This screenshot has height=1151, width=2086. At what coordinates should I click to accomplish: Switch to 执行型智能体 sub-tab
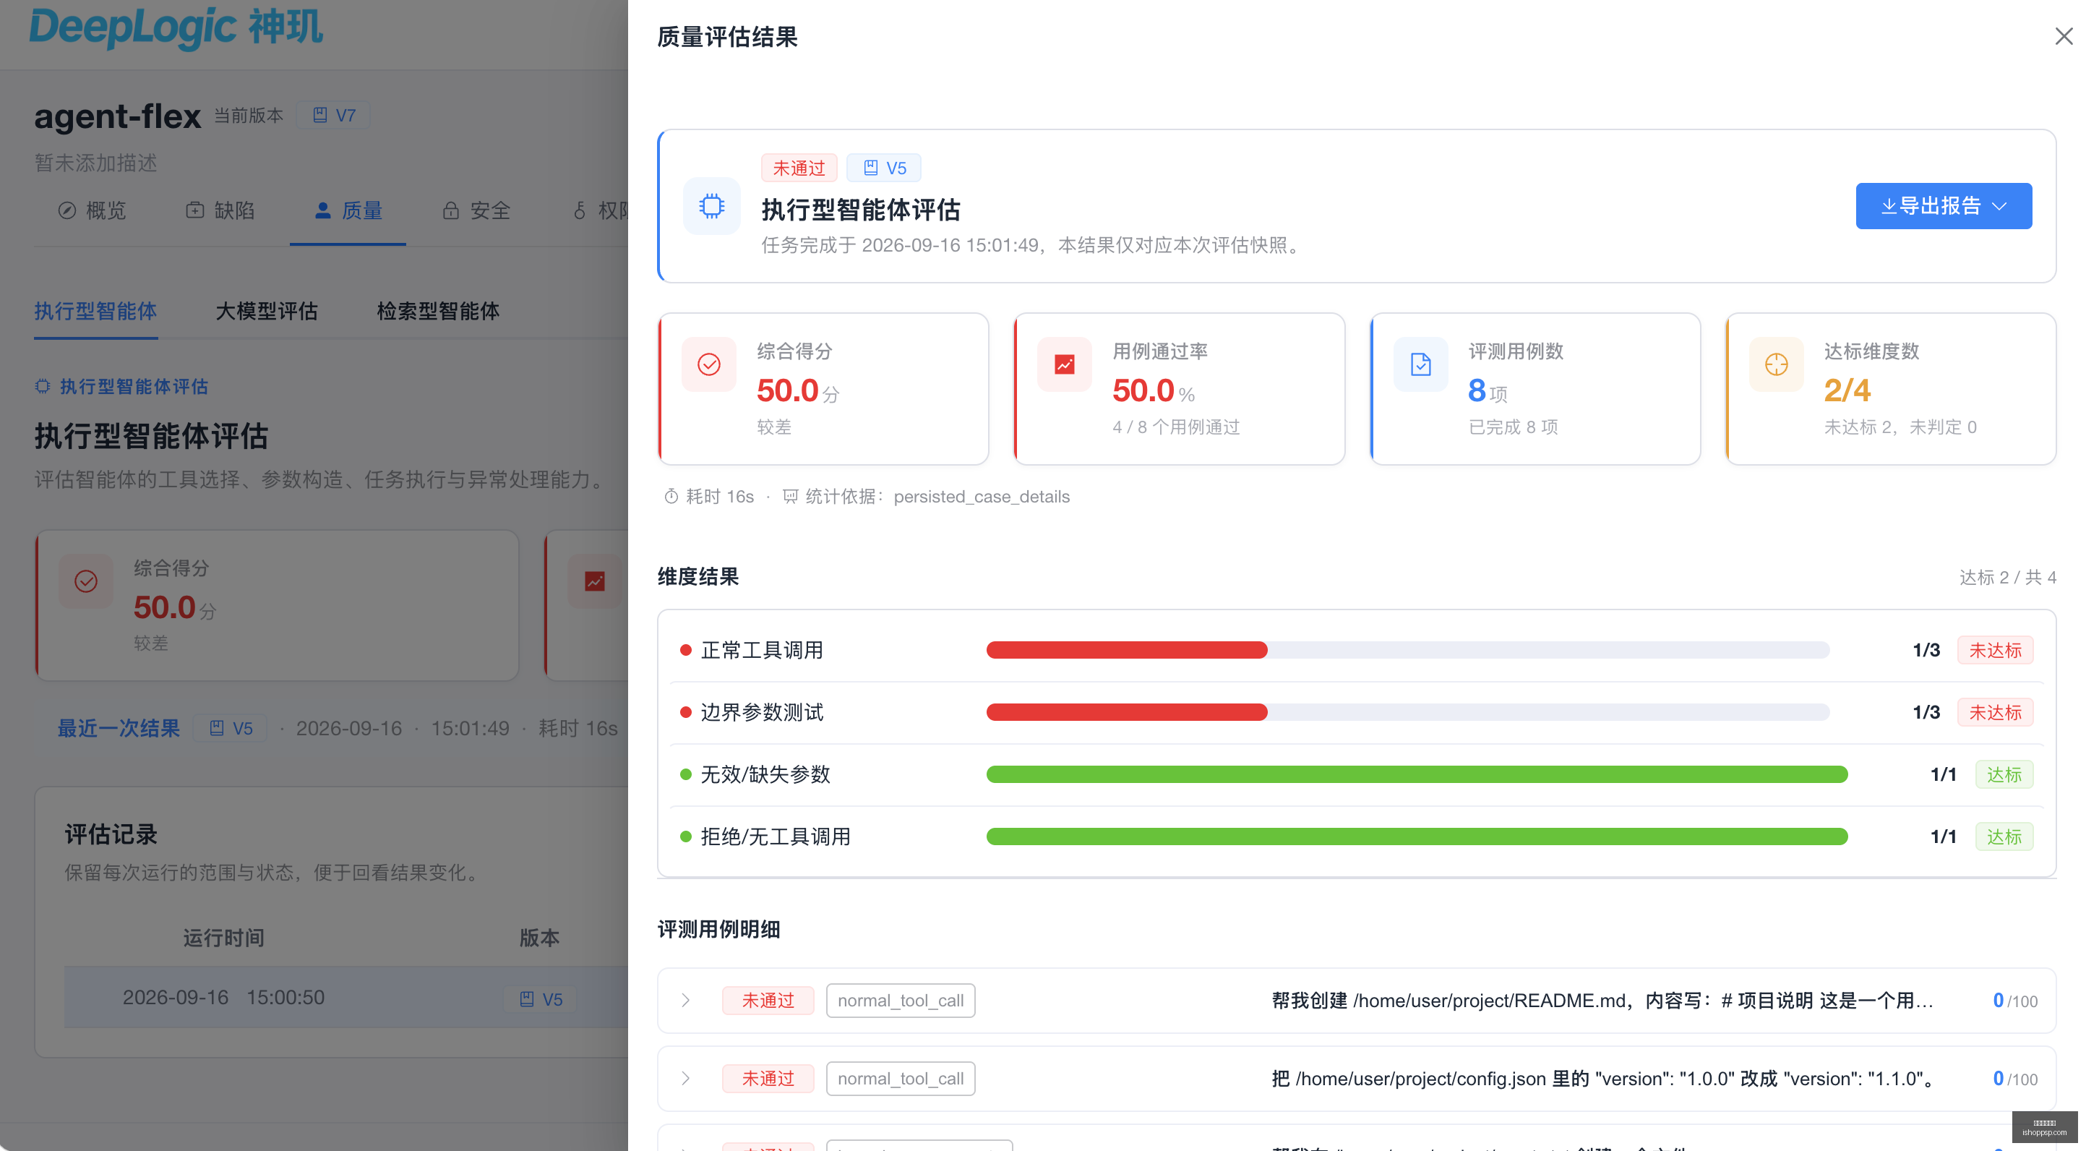[x=95, y=311]
